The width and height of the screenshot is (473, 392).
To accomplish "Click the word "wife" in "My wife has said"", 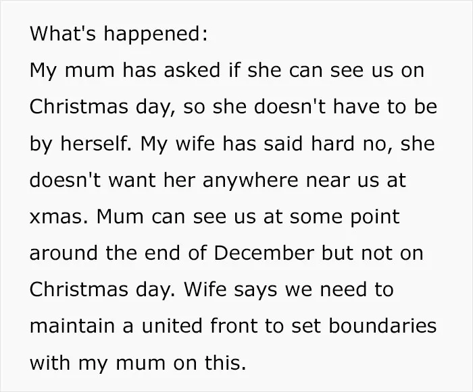I will click(195, 143).
